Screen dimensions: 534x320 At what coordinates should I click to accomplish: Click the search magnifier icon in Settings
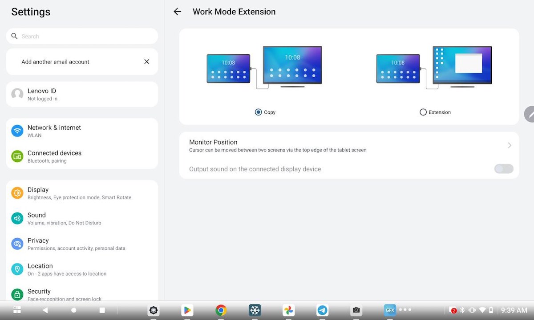pos(14,36)
